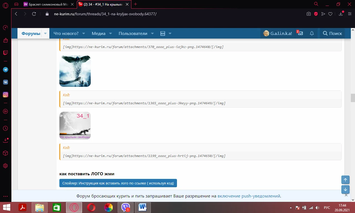The width and height of the screenshot is (355, 213).
Task: Go back to the previous page
Action: coord(16,14)
